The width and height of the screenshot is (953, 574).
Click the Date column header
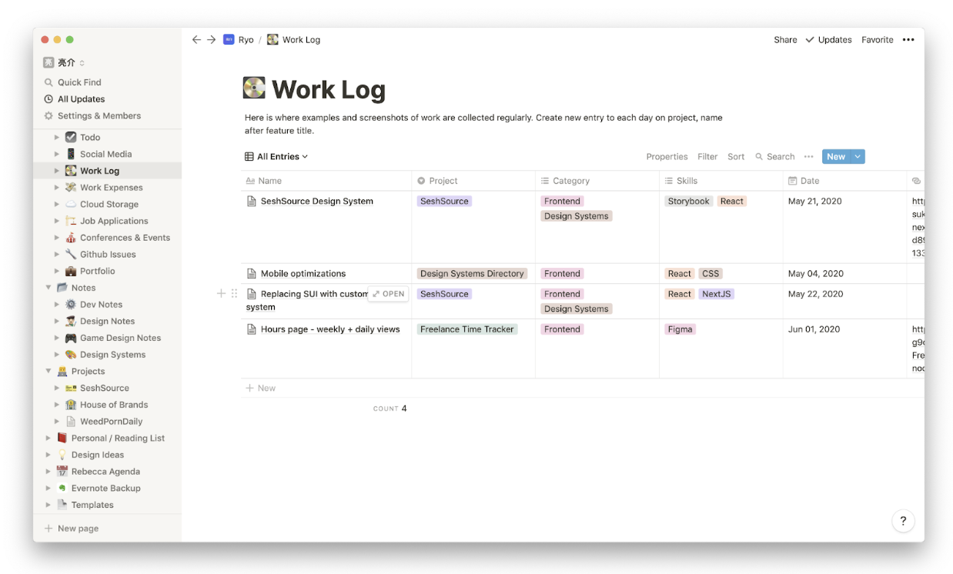click(x=845, y=181)
